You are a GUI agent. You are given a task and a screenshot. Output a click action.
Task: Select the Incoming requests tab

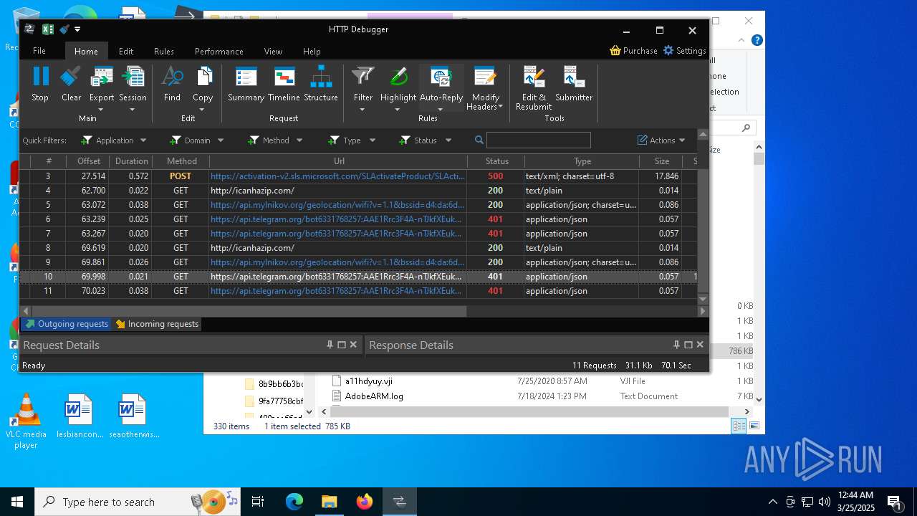(157, 324)
